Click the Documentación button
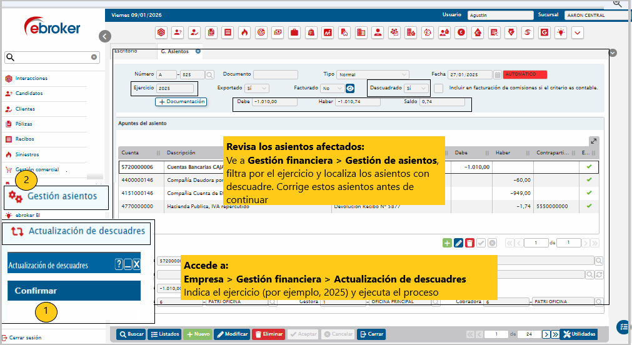Viewport: 632px width, 345px height. tap(181, 101)
